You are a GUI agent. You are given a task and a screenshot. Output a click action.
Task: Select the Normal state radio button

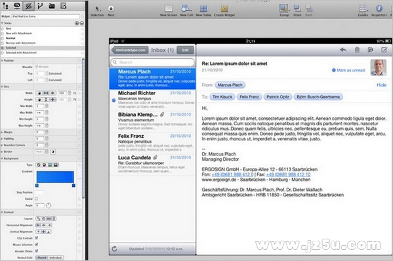point(3,38)
